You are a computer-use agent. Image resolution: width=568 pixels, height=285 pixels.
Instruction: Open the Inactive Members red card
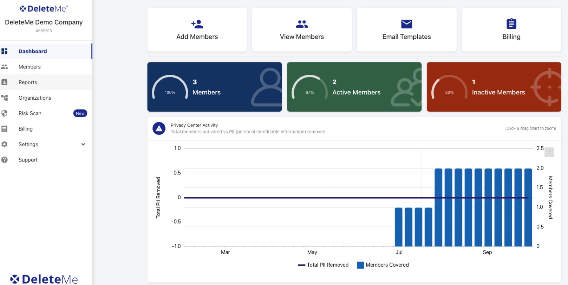coord(494,87)
